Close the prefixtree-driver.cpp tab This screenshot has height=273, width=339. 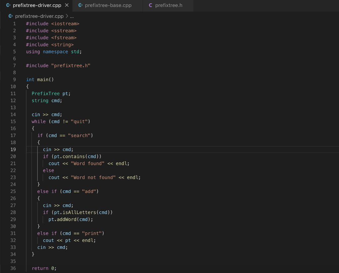67,5
